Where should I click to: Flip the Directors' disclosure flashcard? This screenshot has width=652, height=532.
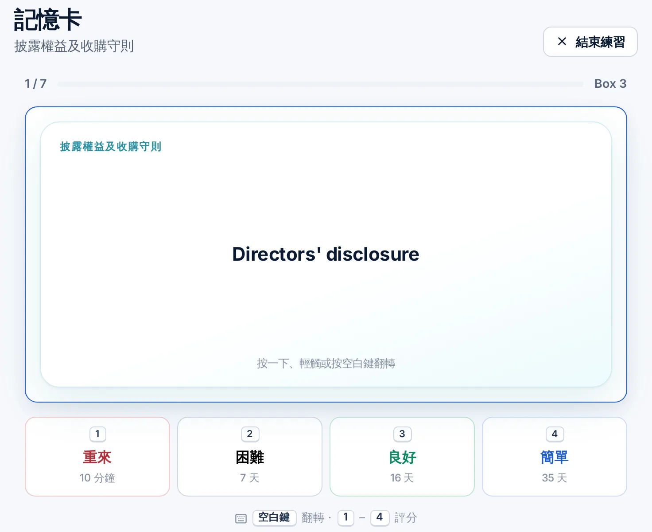coord(326,254)
